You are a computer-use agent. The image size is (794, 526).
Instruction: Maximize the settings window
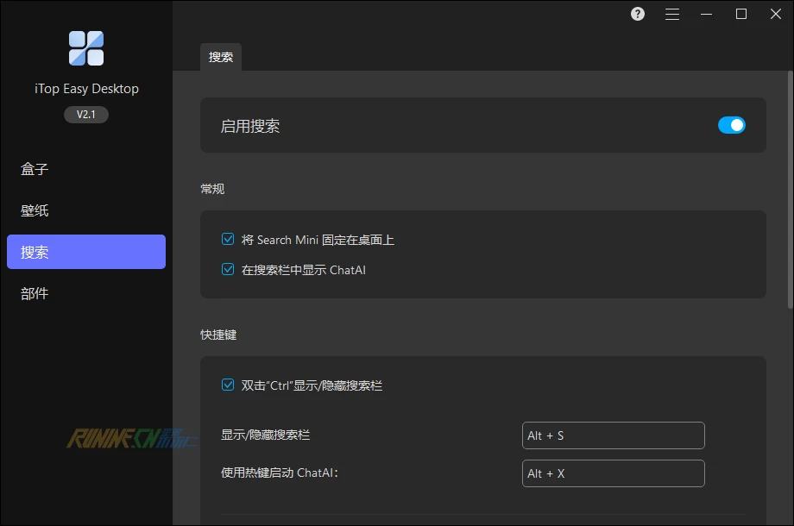click(x=740, y=14)
